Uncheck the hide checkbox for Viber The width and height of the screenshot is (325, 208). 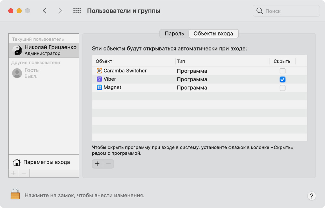coord(282,79)
